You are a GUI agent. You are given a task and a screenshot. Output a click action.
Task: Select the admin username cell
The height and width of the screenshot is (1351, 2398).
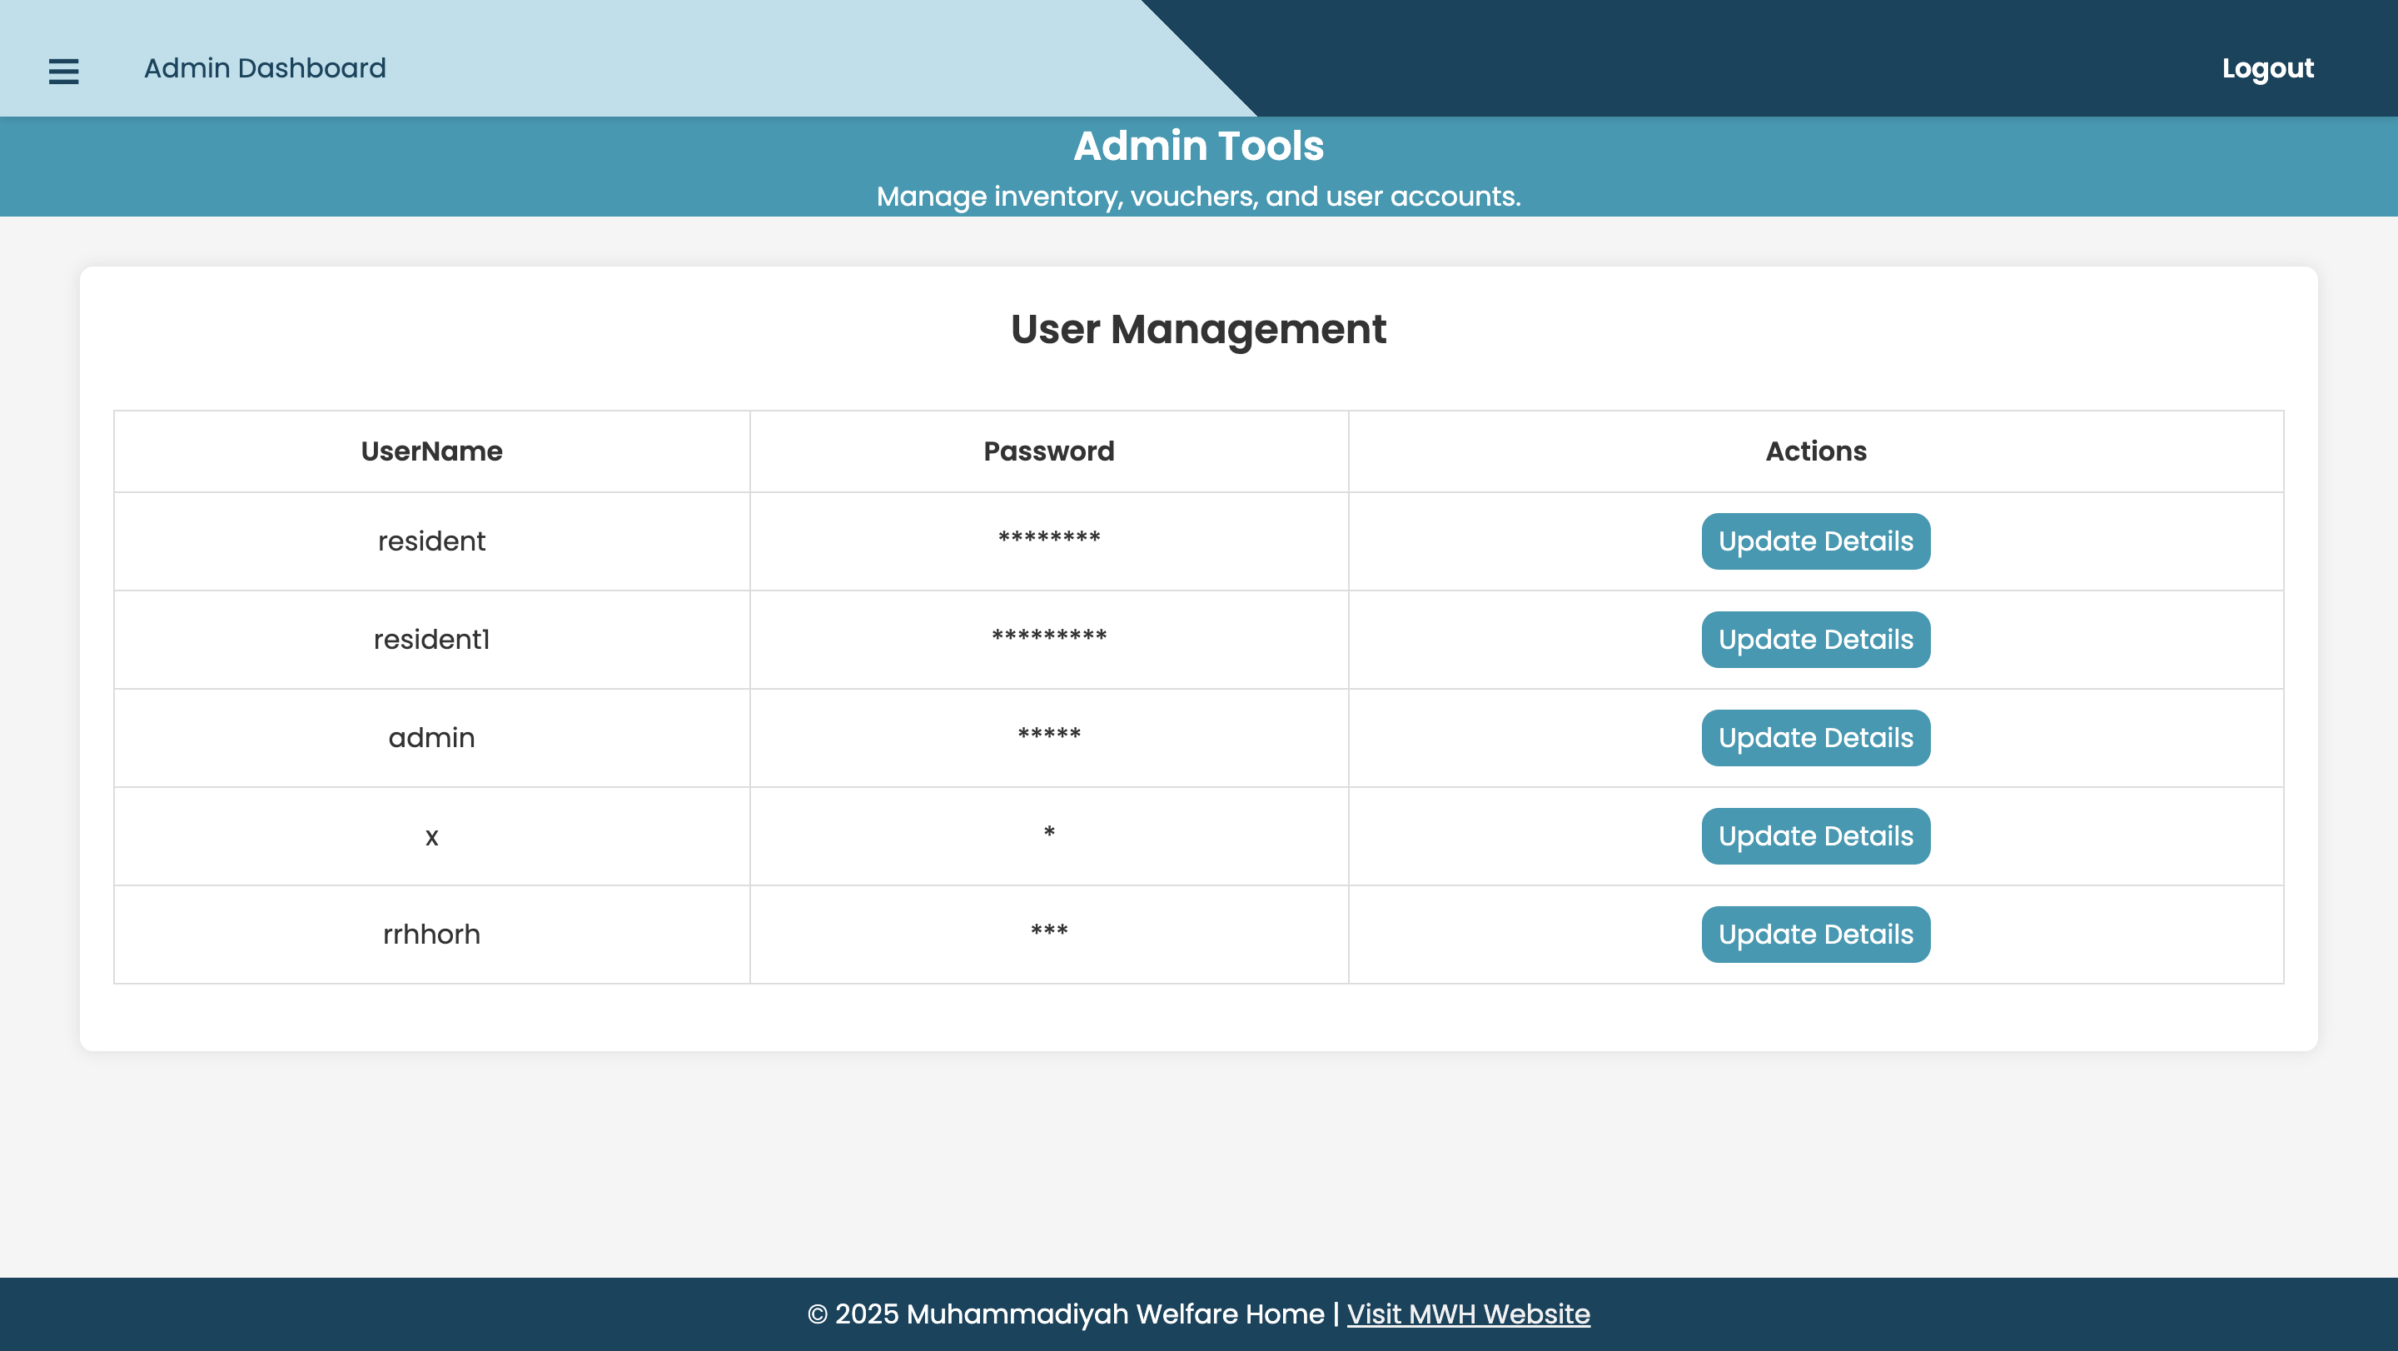coord(431,737)
